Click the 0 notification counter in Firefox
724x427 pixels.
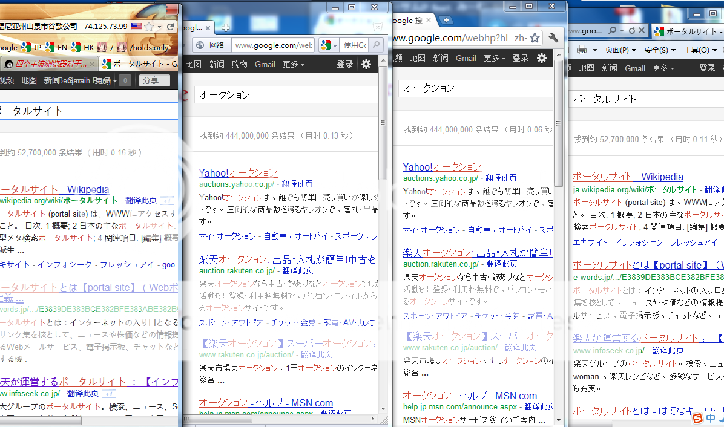pos(125,80)
